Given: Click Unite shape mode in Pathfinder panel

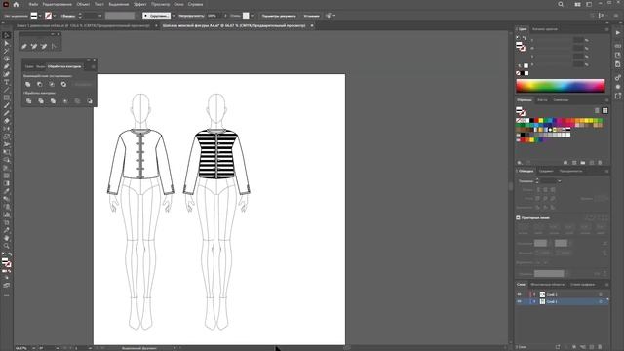Looking at the screenshot, I should pyautogui.click(x=28, y=85).
